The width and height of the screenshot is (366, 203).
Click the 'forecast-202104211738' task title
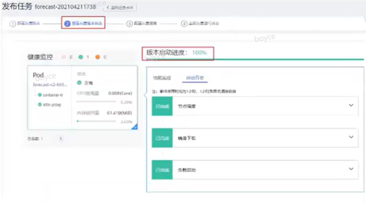66,7
